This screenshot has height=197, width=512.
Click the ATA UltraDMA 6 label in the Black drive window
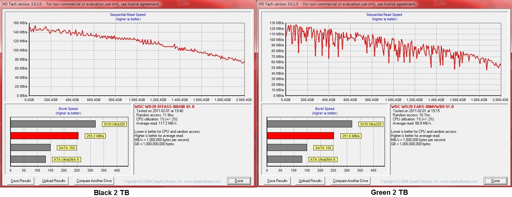click(x=66, y=160)
